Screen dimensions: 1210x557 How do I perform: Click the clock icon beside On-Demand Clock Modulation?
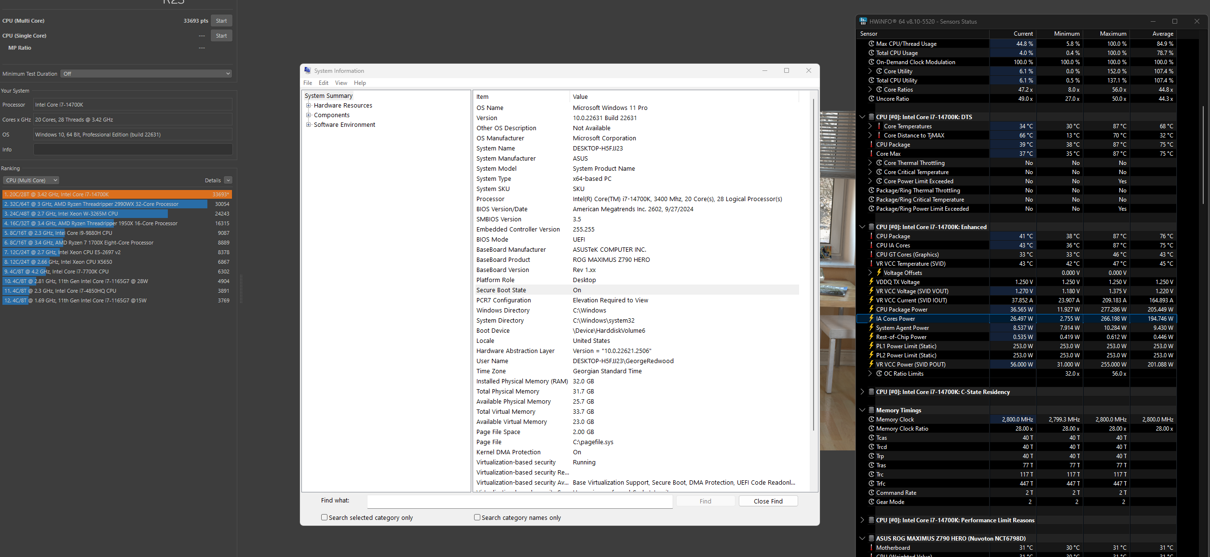871,62
